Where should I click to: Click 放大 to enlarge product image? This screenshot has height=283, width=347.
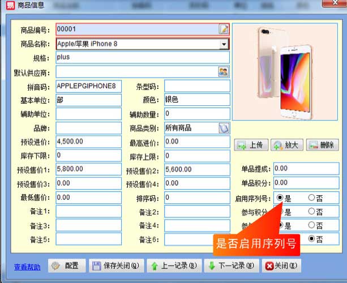point(286,145)
